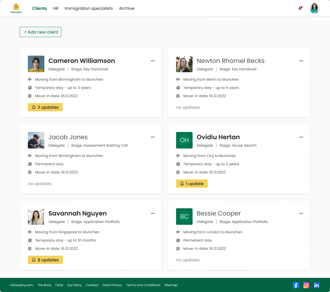Viewport: 330px width, 292px height.
Task: Click Newton Rhomel Becks' profile photo
Action: (x=184, y=64)
